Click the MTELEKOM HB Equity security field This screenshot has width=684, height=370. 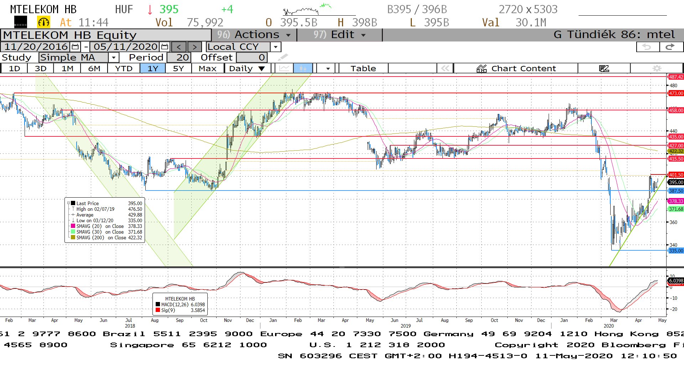coord(106,35)
